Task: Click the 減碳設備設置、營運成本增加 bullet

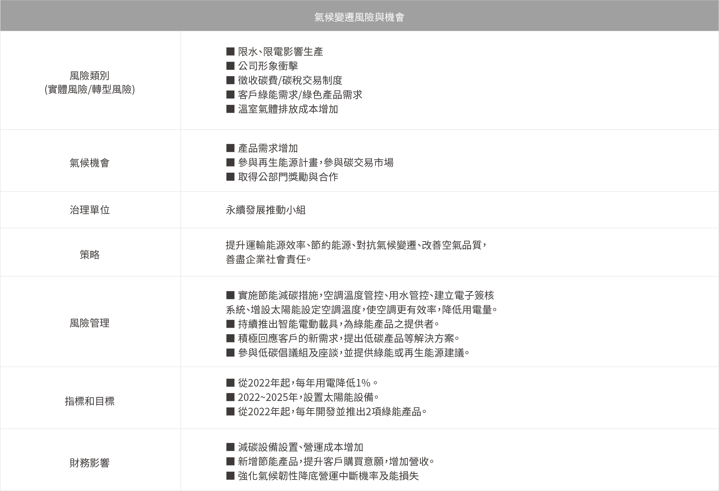Action: point(300,447)
